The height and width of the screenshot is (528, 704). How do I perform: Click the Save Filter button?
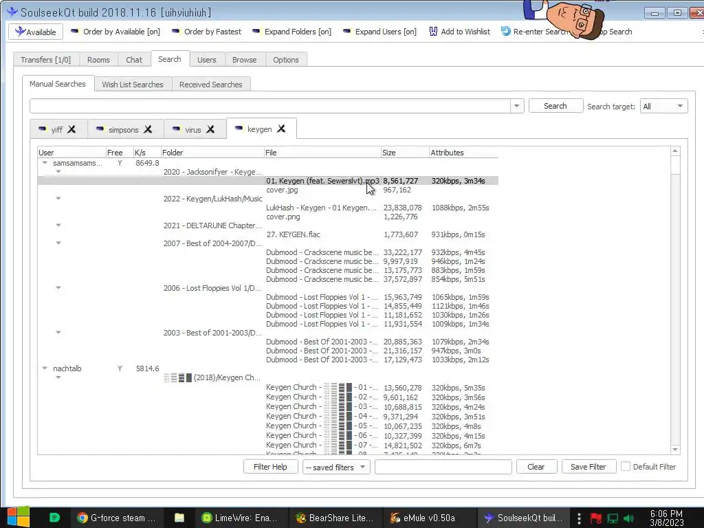tap(588, 467)
